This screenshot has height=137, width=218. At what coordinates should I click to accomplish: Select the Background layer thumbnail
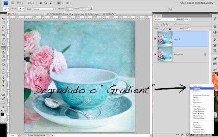click(165, 55)
